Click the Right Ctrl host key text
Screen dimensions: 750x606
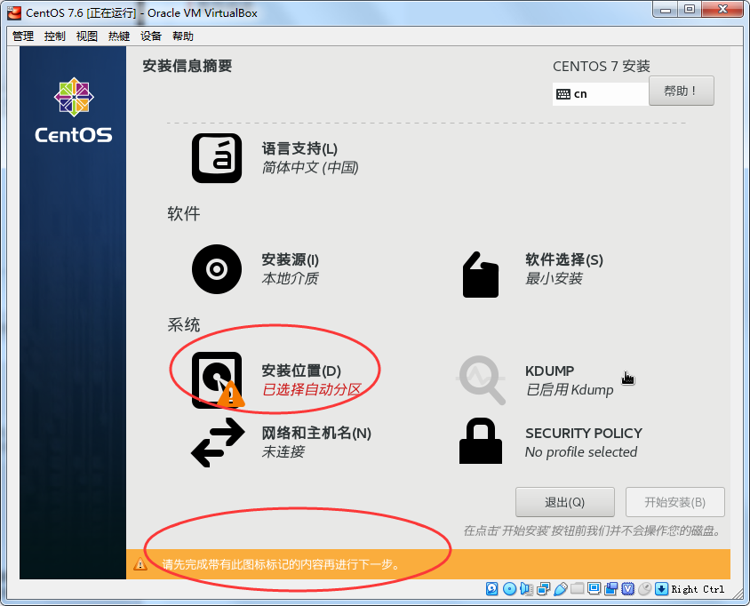pyautogui.click(x=698, y=589)
